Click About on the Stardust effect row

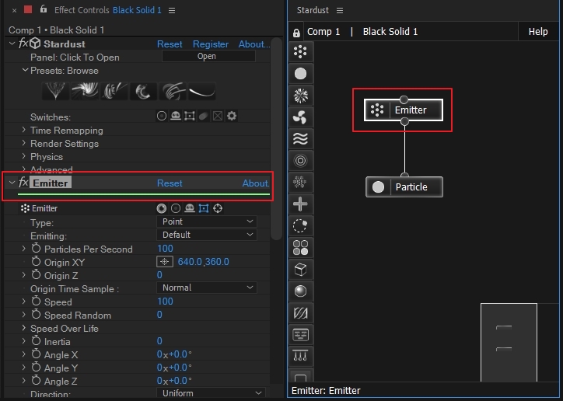(254, 44)
